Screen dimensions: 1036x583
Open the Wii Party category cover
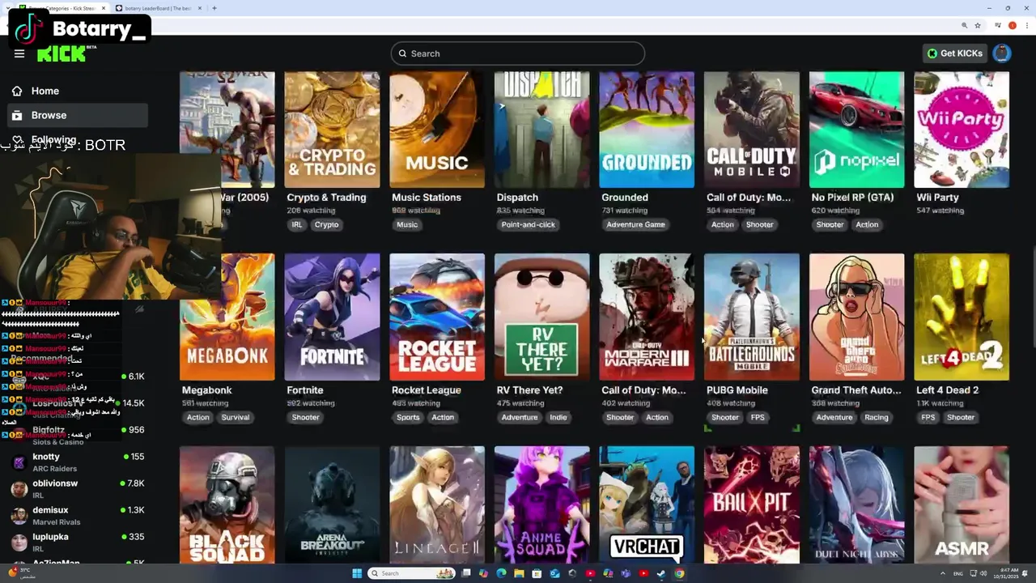pyautogui.click(x=962, y=130)
